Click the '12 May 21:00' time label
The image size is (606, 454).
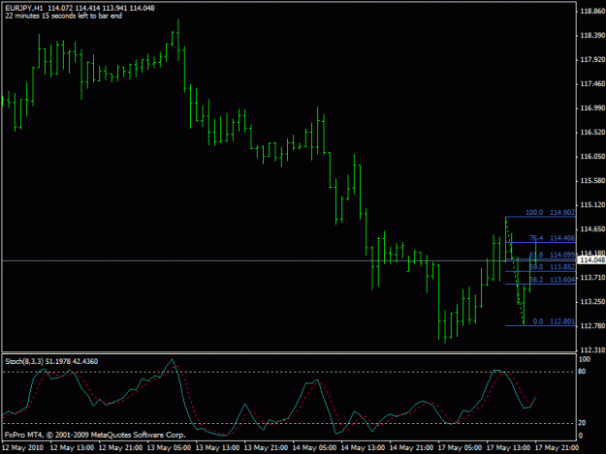(x=120, y=448)
